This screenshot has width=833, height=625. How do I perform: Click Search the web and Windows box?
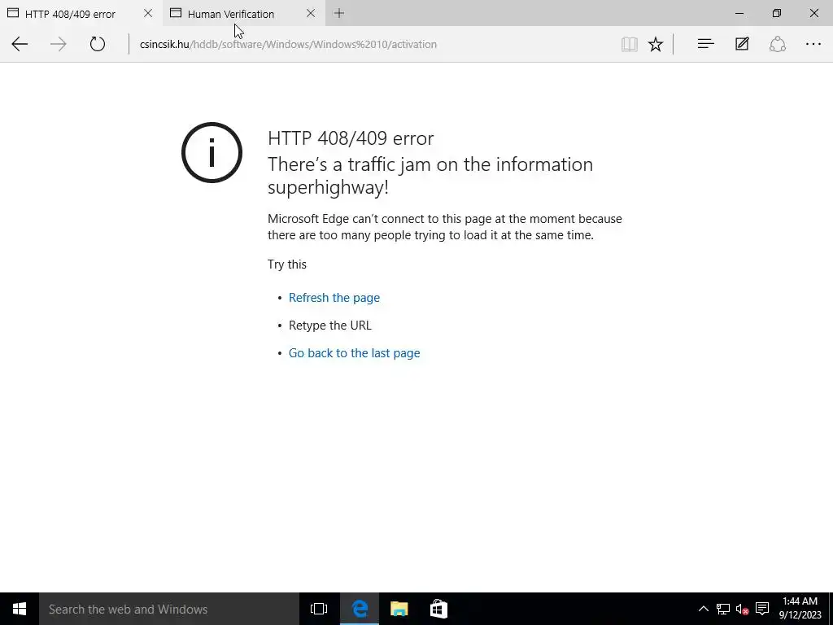click(x=169, y=609)
